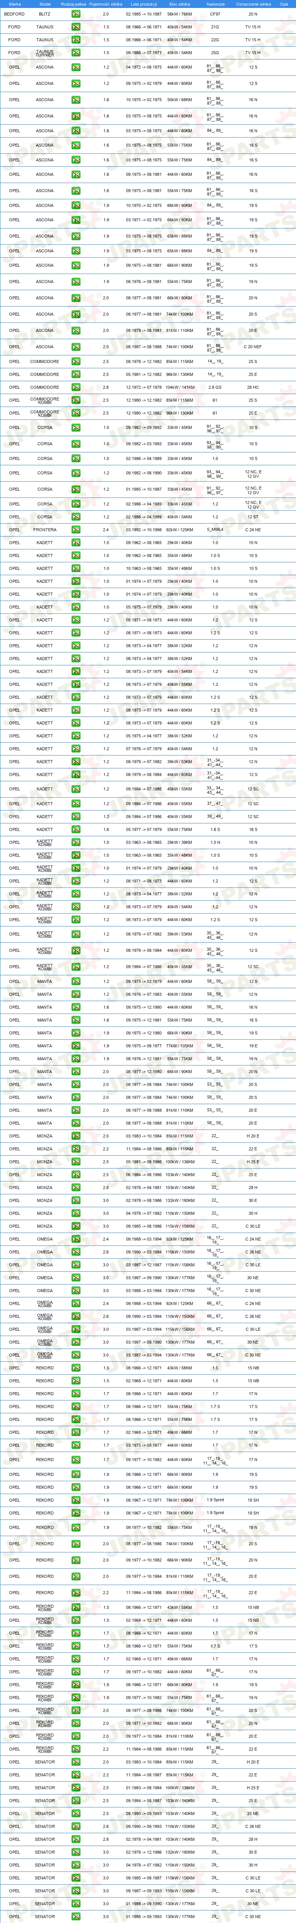Click the fuel icon in the KADETT 16 S row
Viewport: 296px width, 1923px height.
(76, 829)
